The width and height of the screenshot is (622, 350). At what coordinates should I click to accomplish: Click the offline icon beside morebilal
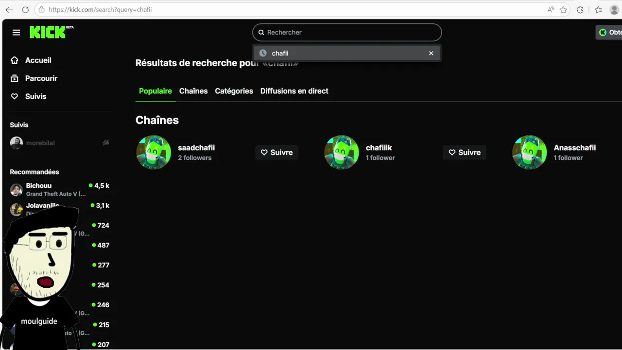[x=106, y=143]
